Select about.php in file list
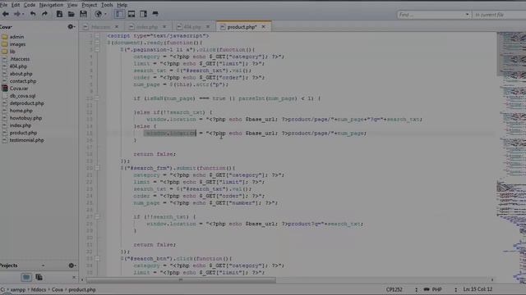This screenshot has height=295, width=526. click(x=21, y=74)
